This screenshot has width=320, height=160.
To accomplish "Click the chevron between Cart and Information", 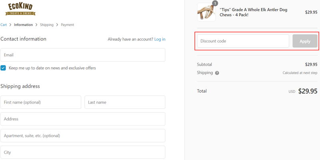I will (x=10, y=25).
